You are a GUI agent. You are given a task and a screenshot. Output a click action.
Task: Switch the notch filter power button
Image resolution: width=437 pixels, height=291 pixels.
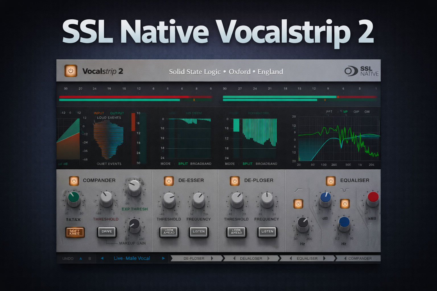(345, 204)
